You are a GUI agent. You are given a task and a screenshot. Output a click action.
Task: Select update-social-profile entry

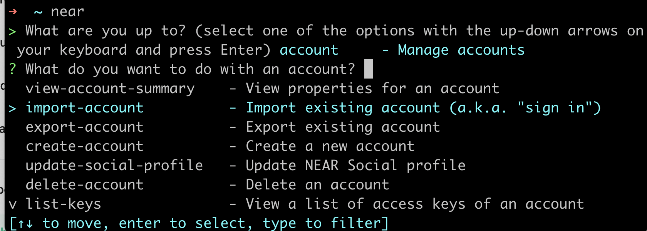[x=114, y=166]
